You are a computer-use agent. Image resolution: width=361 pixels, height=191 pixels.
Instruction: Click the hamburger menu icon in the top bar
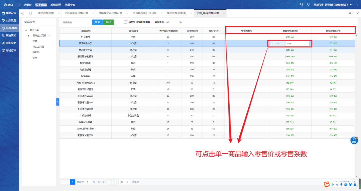tap(18, 5)
